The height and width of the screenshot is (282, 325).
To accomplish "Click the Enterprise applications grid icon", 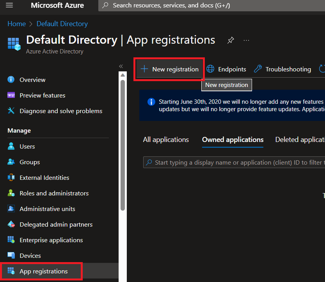I will tap(11, 240).
